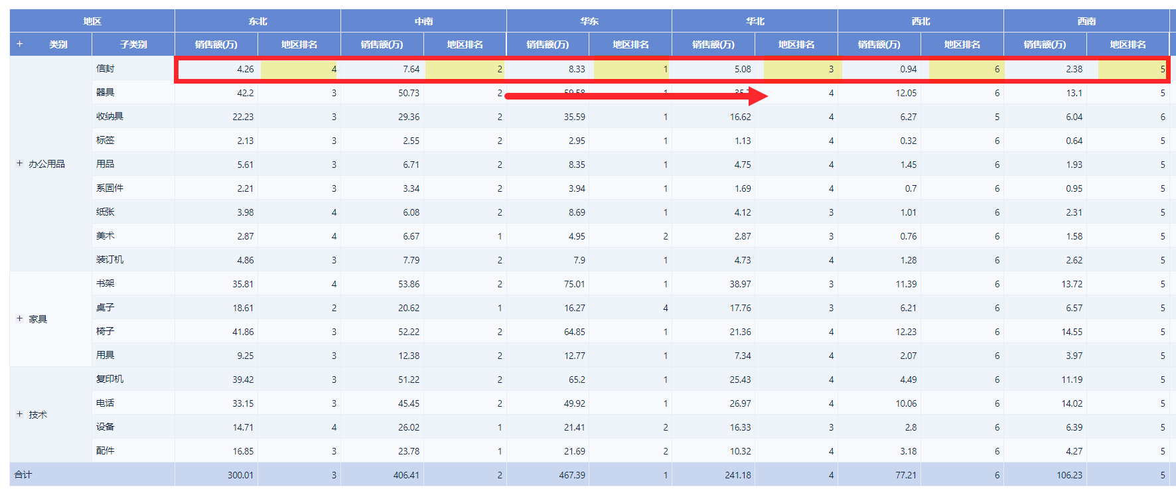Click the 华北 total value 241.18

coord(738,475)
